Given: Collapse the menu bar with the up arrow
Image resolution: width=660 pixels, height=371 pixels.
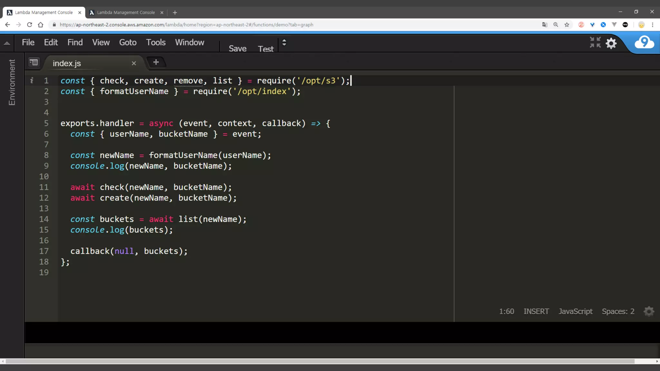Looking at the screenshot, I should (7, 43).
